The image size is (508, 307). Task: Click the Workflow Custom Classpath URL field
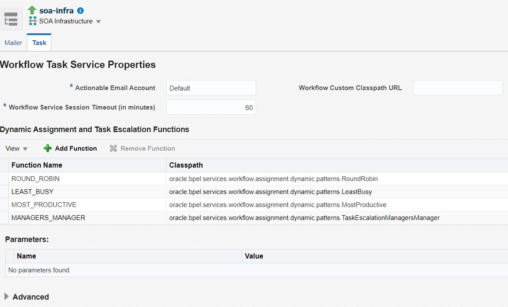point(458,87)
